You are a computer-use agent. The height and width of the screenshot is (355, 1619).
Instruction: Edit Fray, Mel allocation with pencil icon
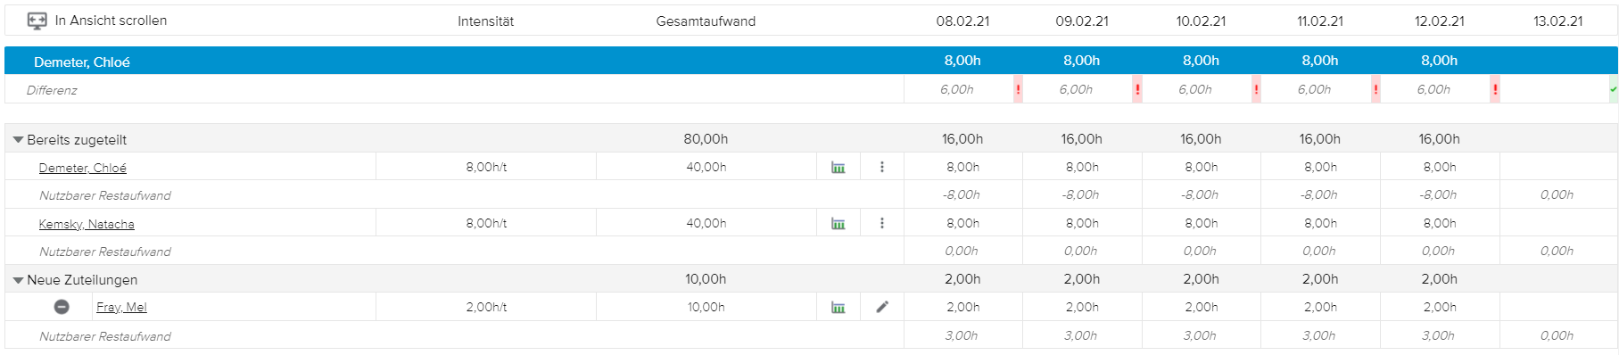[882, 307]
